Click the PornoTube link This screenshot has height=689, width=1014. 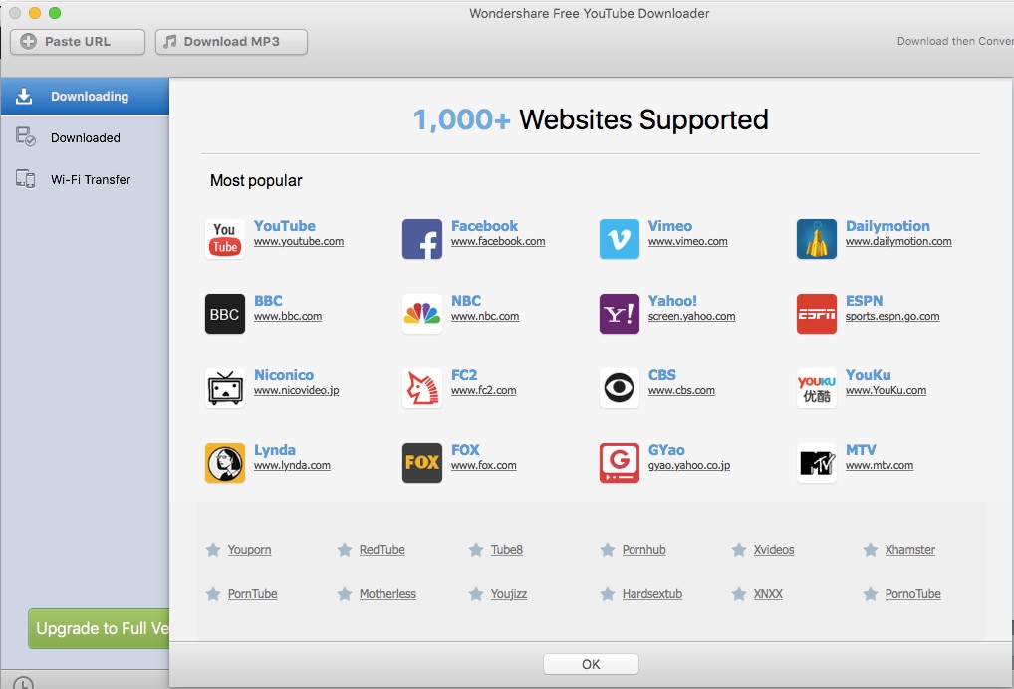click(913, 594)
